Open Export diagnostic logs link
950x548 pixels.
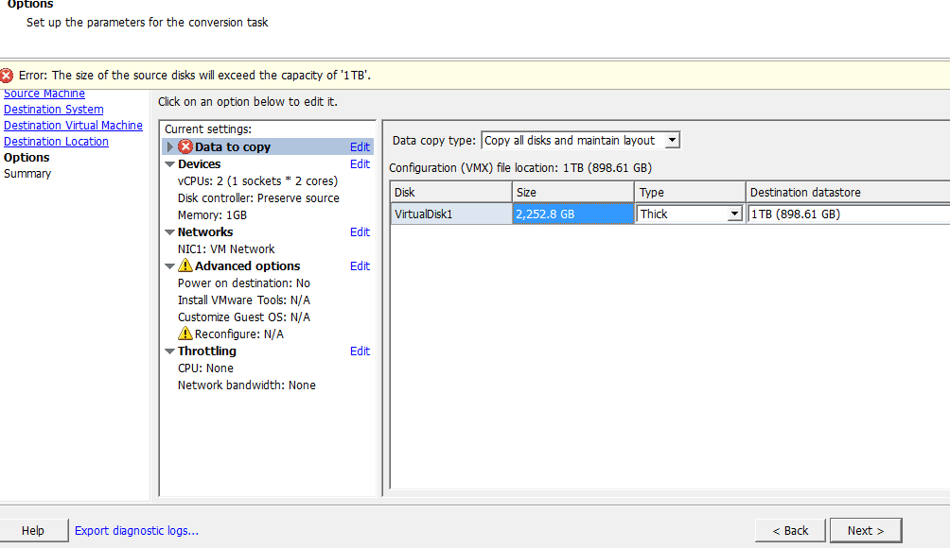coord(136,530)
